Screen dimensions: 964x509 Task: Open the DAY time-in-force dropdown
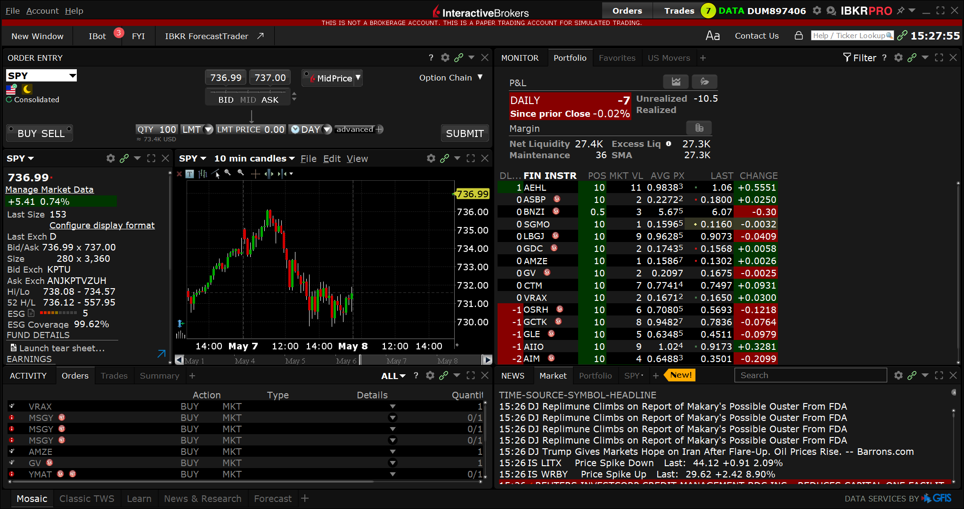point(327,129)
